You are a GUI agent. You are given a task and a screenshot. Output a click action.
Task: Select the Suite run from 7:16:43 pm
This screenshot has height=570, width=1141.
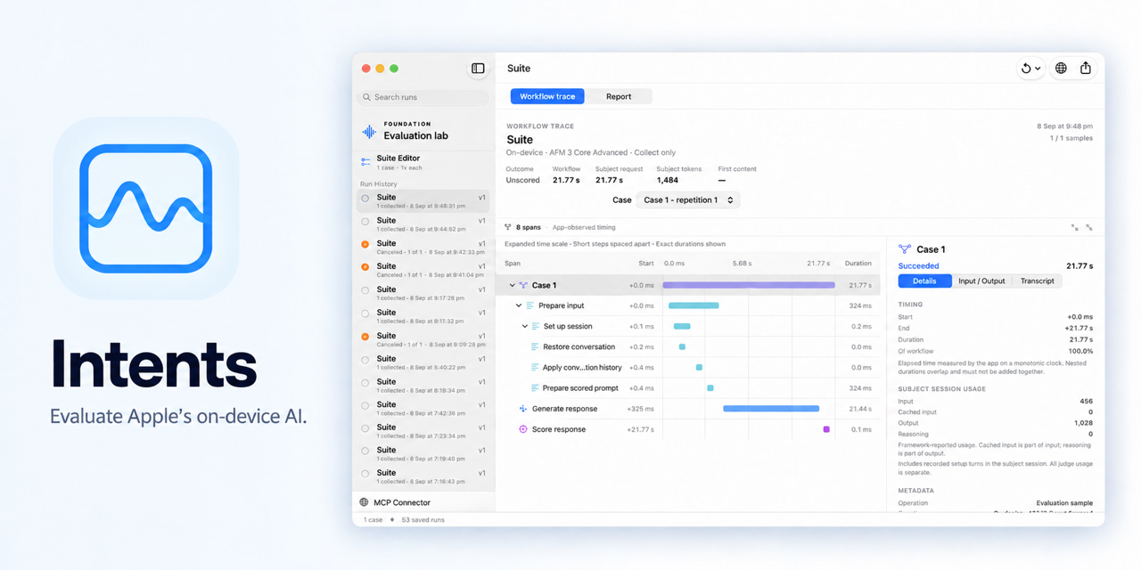click(423, 476)
